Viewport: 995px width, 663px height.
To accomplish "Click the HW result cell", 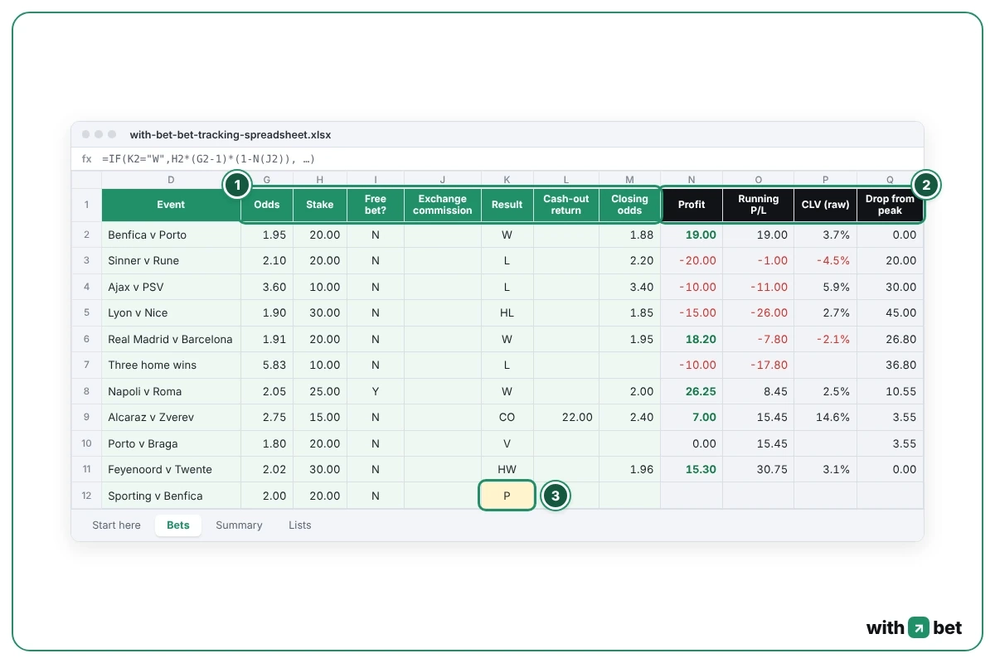I will click(507, 469).
